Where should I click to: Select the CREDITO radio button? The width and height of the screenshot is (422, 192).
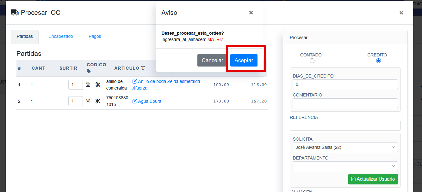[x=378, y=61]
